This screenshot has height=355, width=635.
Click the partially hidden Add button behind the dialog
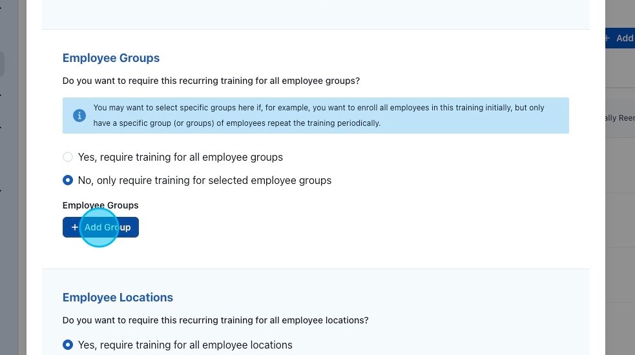(620, 38)
